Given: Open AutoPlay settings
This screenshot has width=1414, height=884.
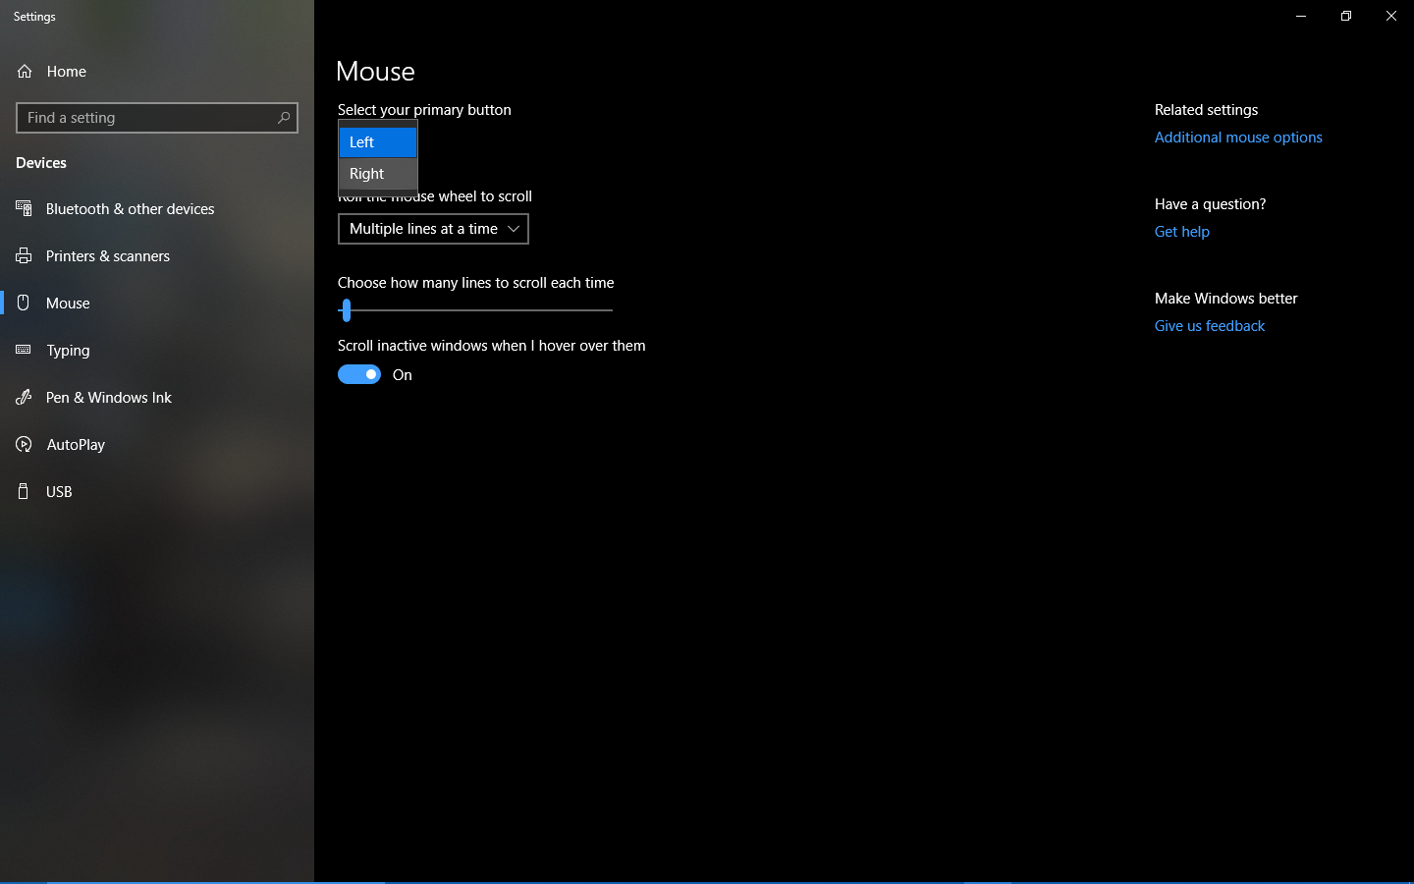Looking at the screenshot, I should (x=157, y=444).
